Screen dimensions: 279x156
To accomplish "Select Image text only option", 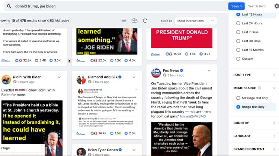I will click(x=238, y=107).
